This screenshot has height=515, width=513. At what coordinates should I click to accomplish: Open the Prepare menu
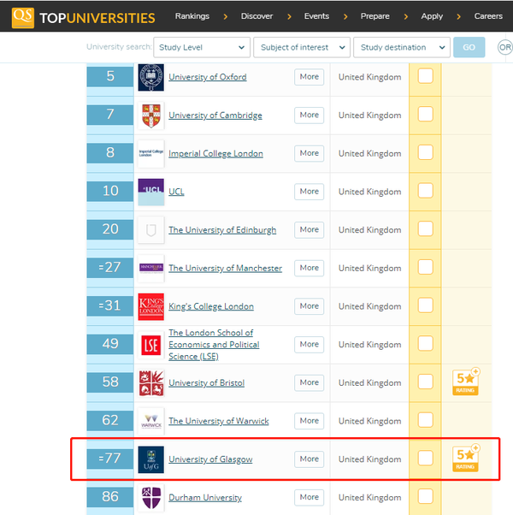click(x=374, y=16)
